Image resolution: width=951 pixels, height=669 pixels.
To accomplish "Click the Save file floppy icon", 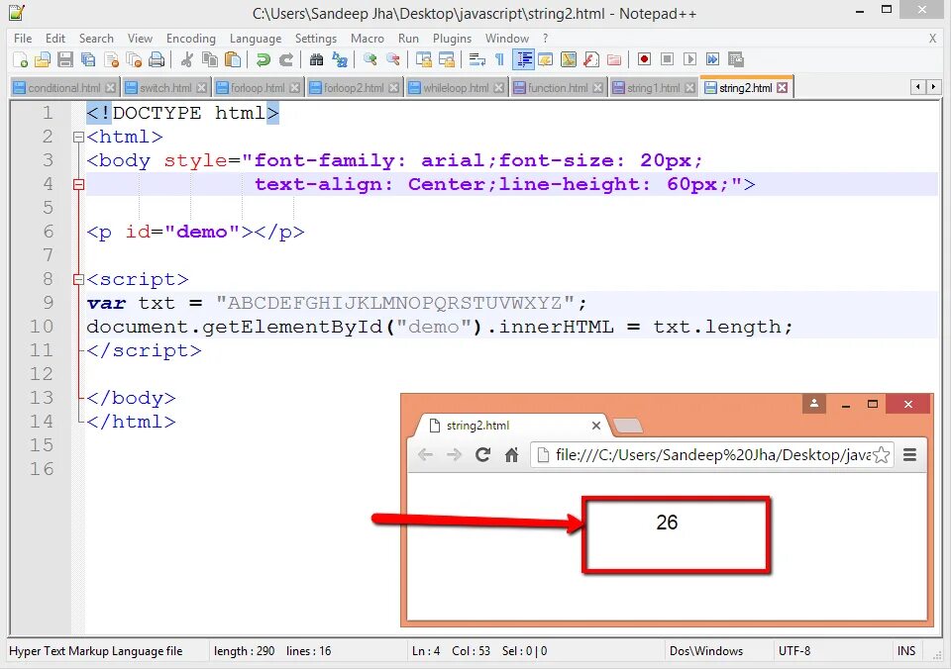I will click(x=65, y=59).
